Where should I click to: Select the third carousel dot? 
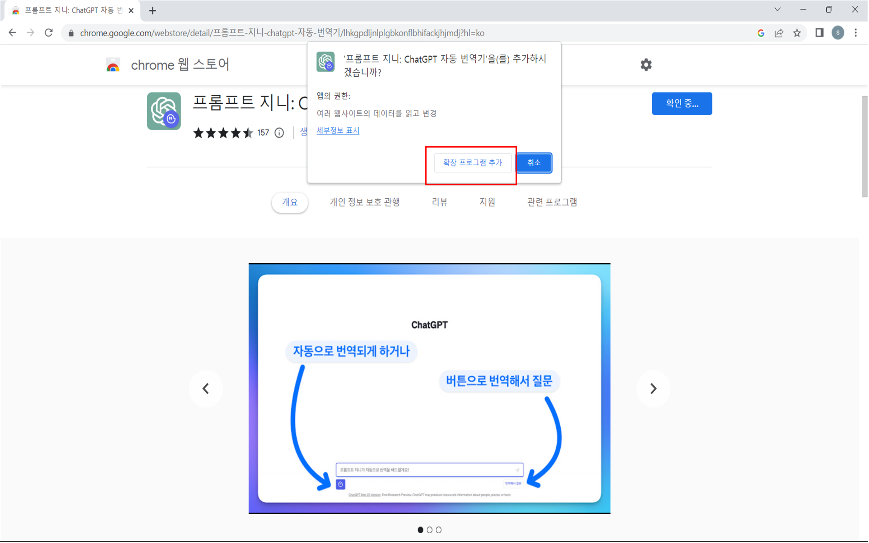(439, 530)
